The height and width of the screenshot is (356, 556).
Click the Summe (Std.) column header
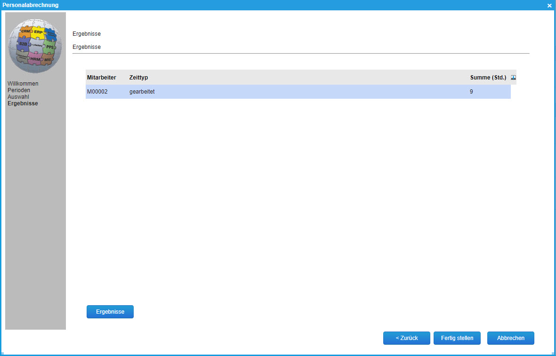click(x=488, y=78)
